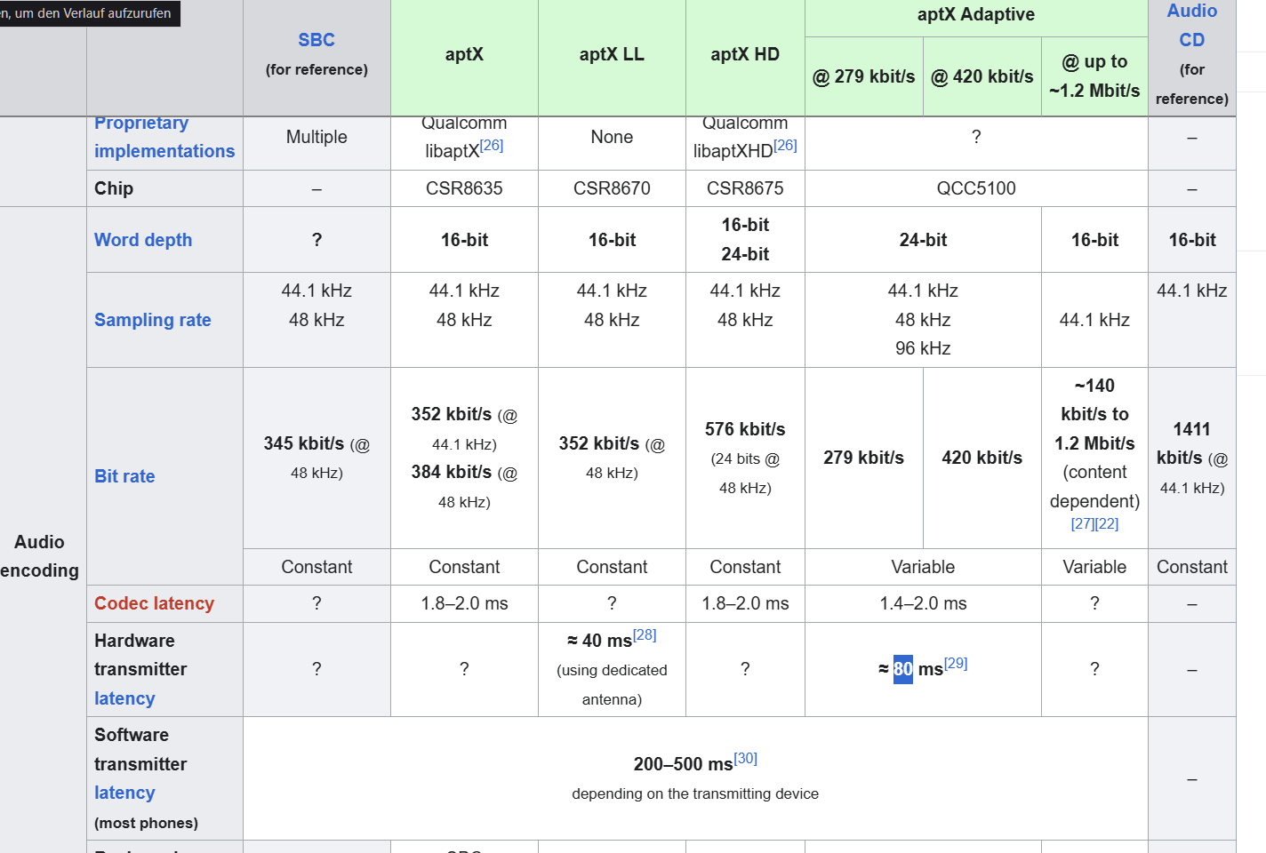Click the Bit rate link
The width and height of the screenshot is (1266, 853).
(124, 476)
